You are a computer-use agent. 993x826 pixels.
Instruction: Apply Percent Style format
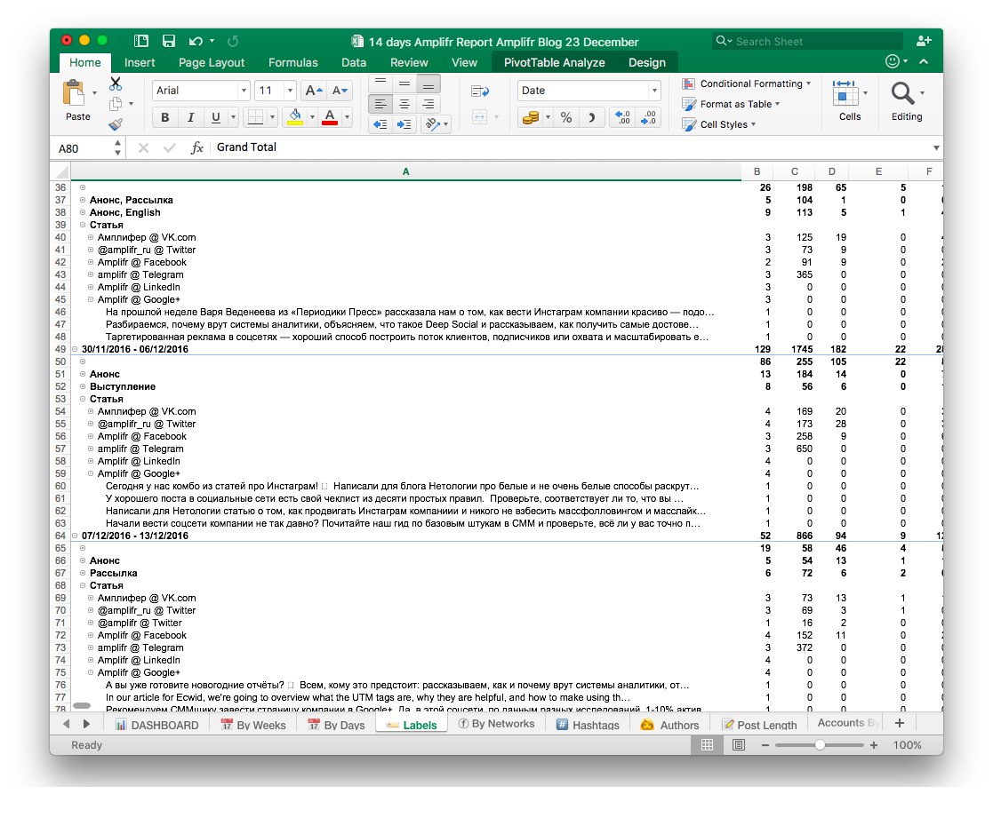coord(566,117)
